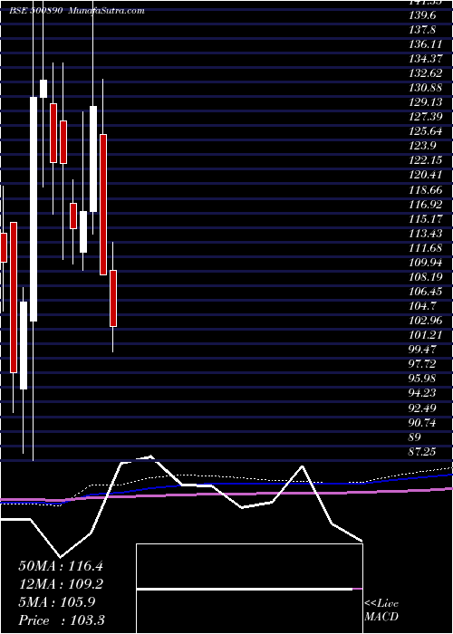
Task: Select the 109.94 price axis label
Action: click(x=425, y=263)
